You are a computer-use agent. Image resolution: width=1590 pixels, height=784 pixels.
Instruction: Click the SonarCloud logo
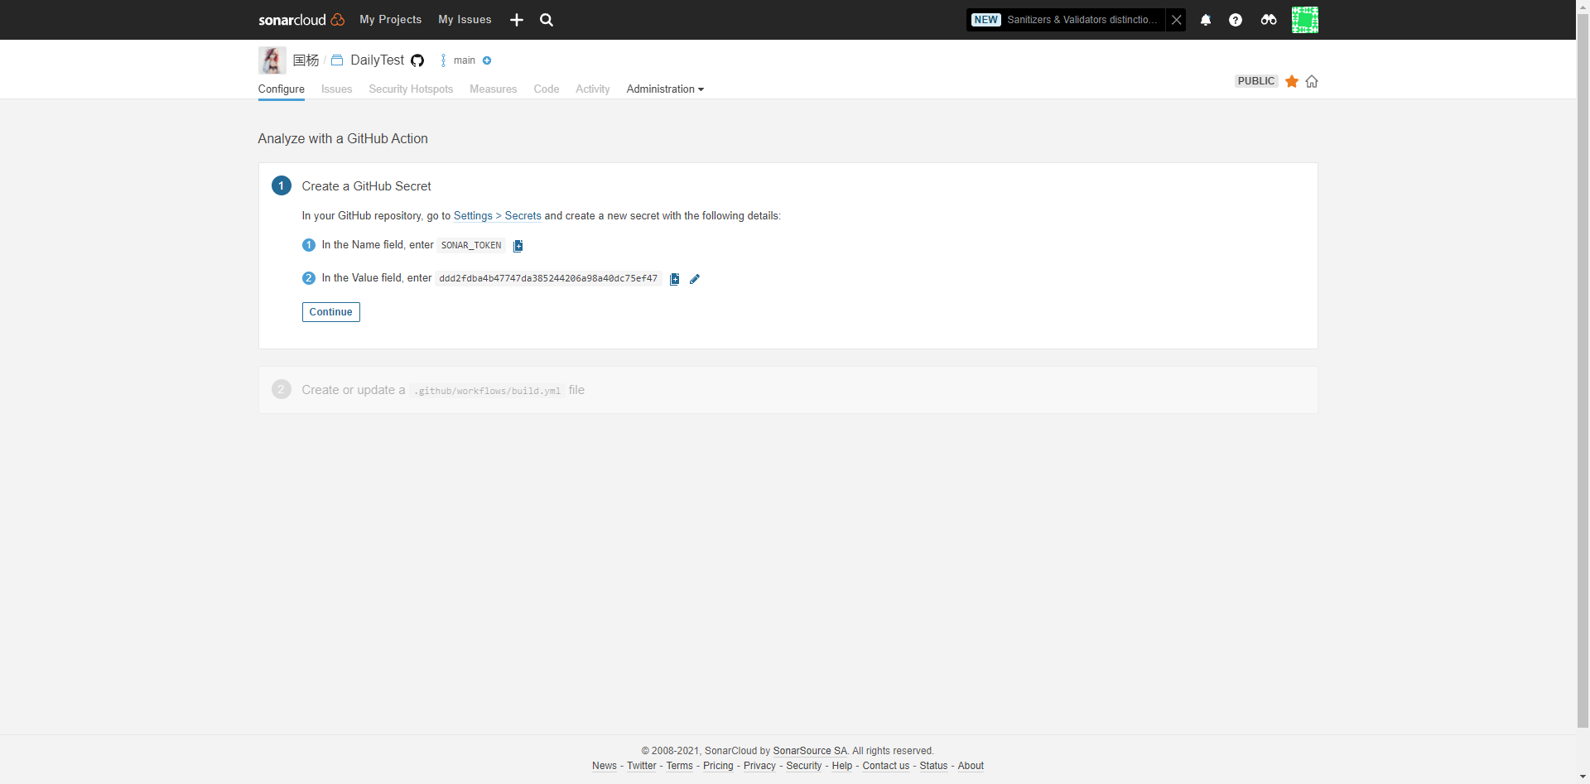click(x=301, y=19)
